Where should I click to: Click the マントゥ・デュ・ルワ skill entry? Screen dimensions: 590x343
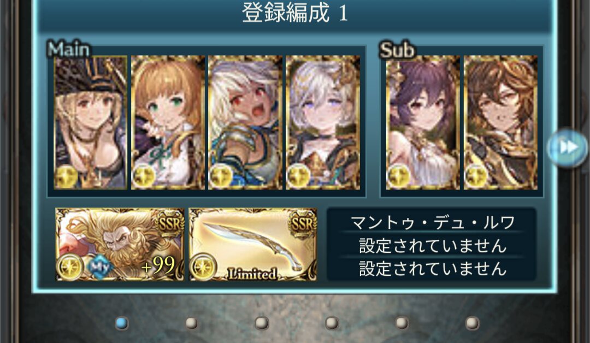pyautogui.click(x=432, y=222)
